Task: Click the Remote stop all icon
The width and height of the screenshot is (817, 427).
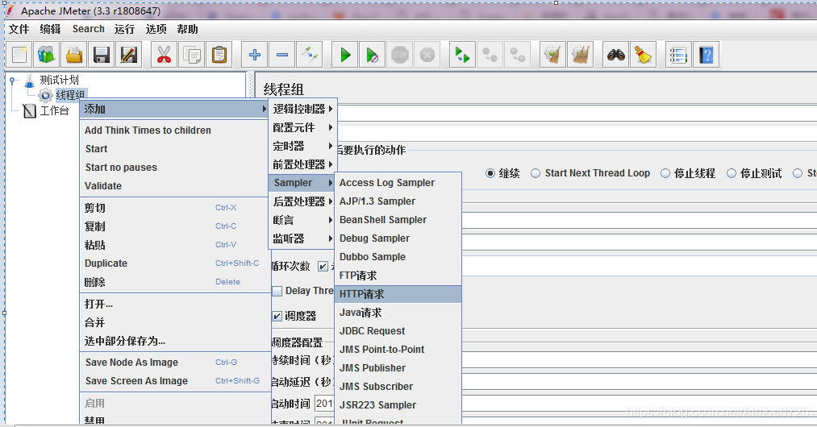Action: pos(490,55)
